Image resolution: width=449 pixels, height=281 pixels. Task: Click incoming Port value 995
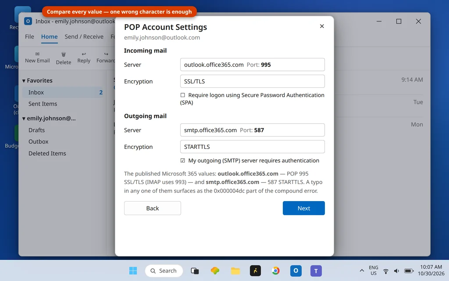[x=266, y=65]
